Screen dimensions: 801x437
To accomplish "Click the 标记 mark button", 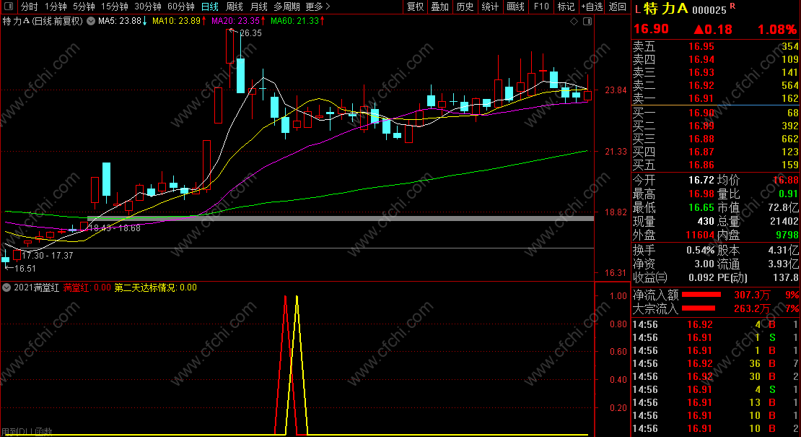I will (566, 7).
